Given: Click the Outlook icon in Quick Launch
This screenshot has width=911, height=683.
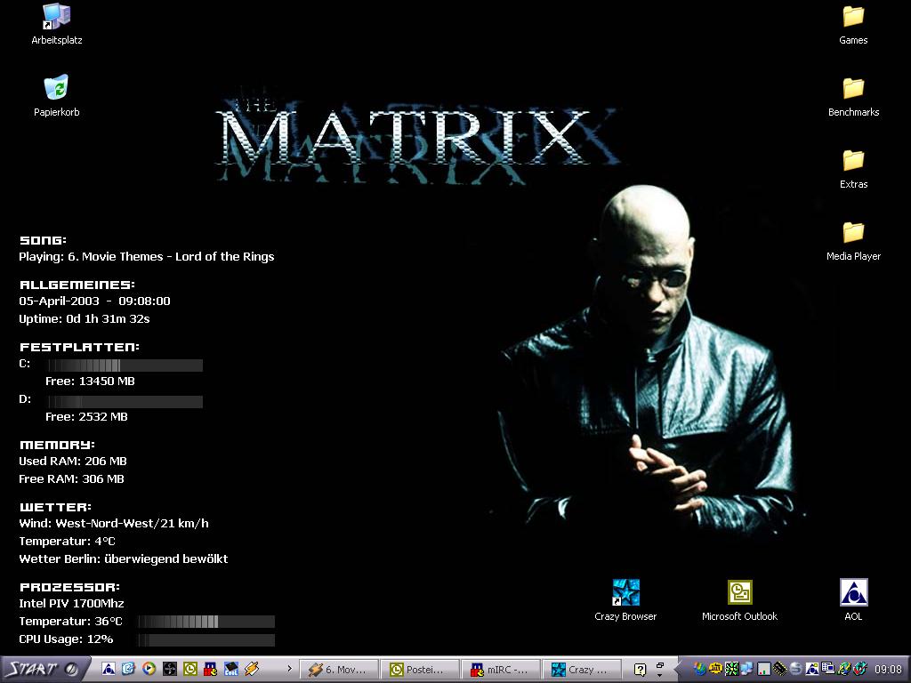Looking at the screenshot, I should pos(190,669).
